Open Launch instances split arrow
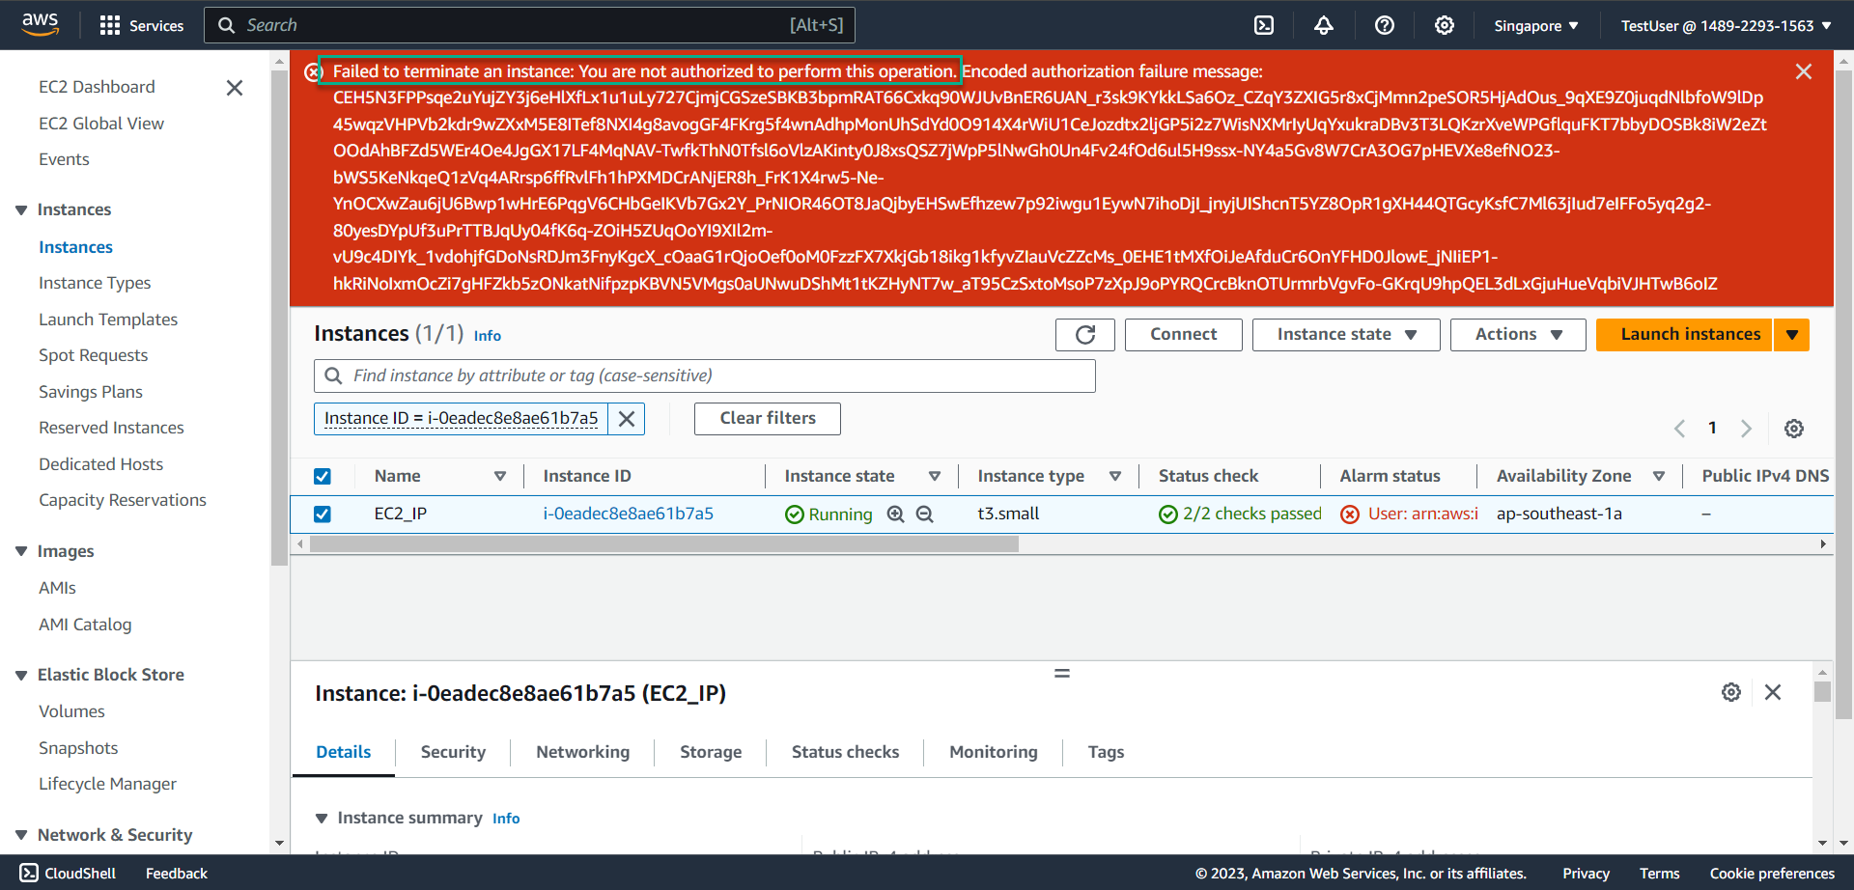The image size is (1854, 890). (1792, 335)
